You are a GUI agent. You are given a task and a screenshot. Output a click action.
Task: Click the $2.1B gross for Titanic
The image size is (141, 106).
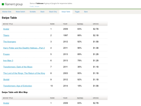point(96,35)
